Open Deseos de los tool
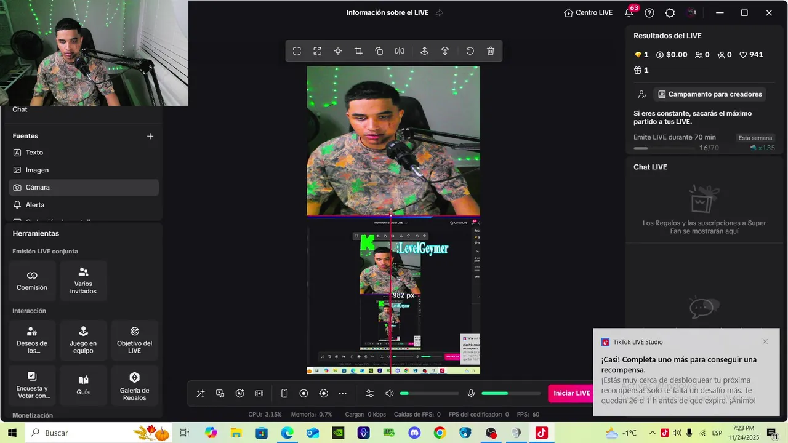Viewport: 788px width, 443px height. (32, 340)
